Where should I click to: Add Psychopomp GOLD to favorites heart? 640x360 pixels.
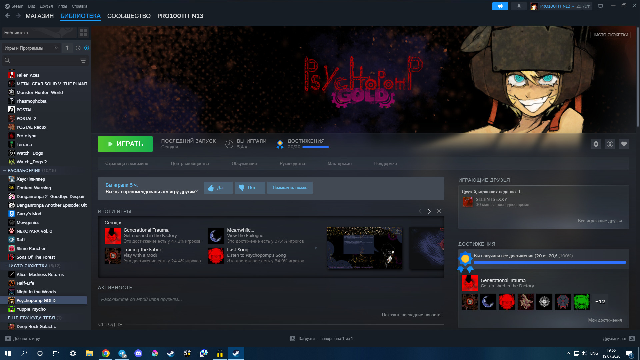(624, 144)
